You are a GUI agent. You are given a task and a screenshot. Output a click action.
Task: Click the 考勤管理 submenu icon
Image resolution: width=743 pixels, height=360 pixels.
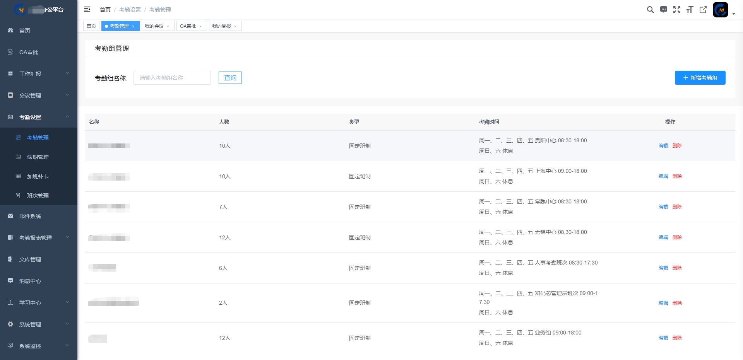point(18,137)
